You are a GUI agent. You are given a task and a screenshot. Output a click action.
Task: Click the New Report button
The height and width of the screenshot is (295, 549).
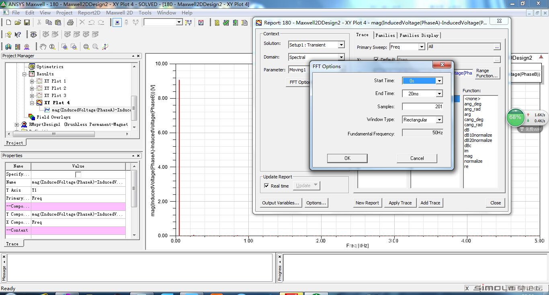coord(367,203)
